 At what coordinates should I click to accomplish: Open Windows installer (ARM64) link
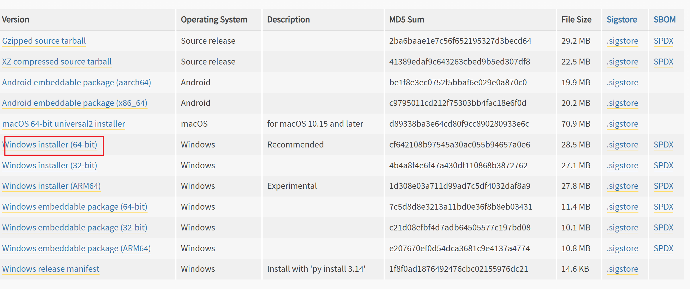pos(51,186)
